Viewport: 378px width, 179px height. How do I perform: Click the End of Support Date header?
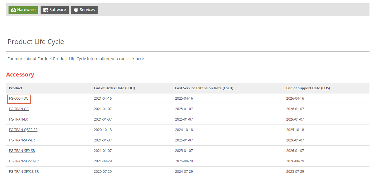[x=308, y=88]
